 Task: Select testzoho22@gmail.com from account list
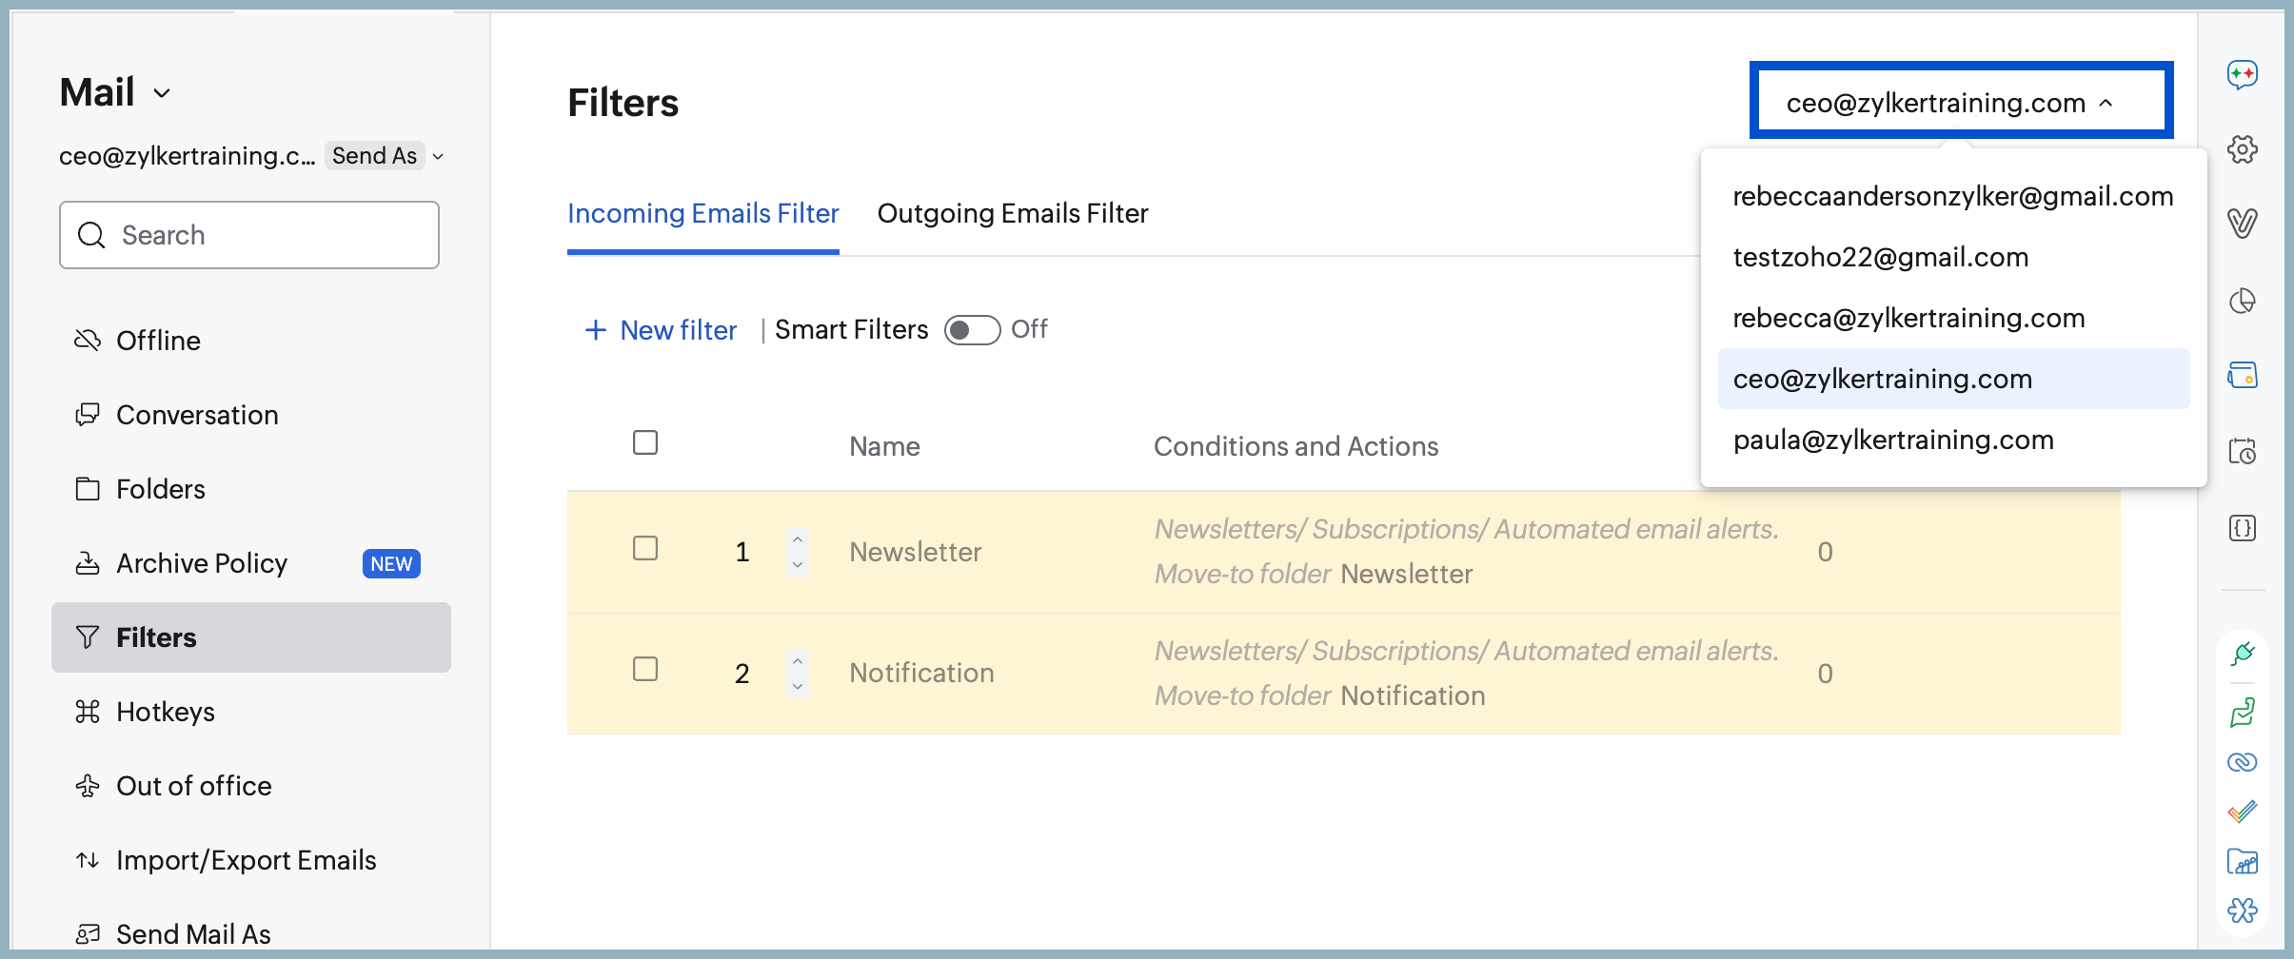(x=1953, y=257)
